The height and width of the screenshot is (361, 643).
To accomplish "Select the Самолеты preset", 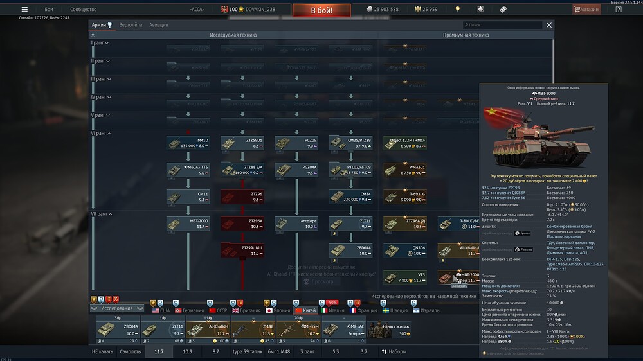I will coord(131,351).
